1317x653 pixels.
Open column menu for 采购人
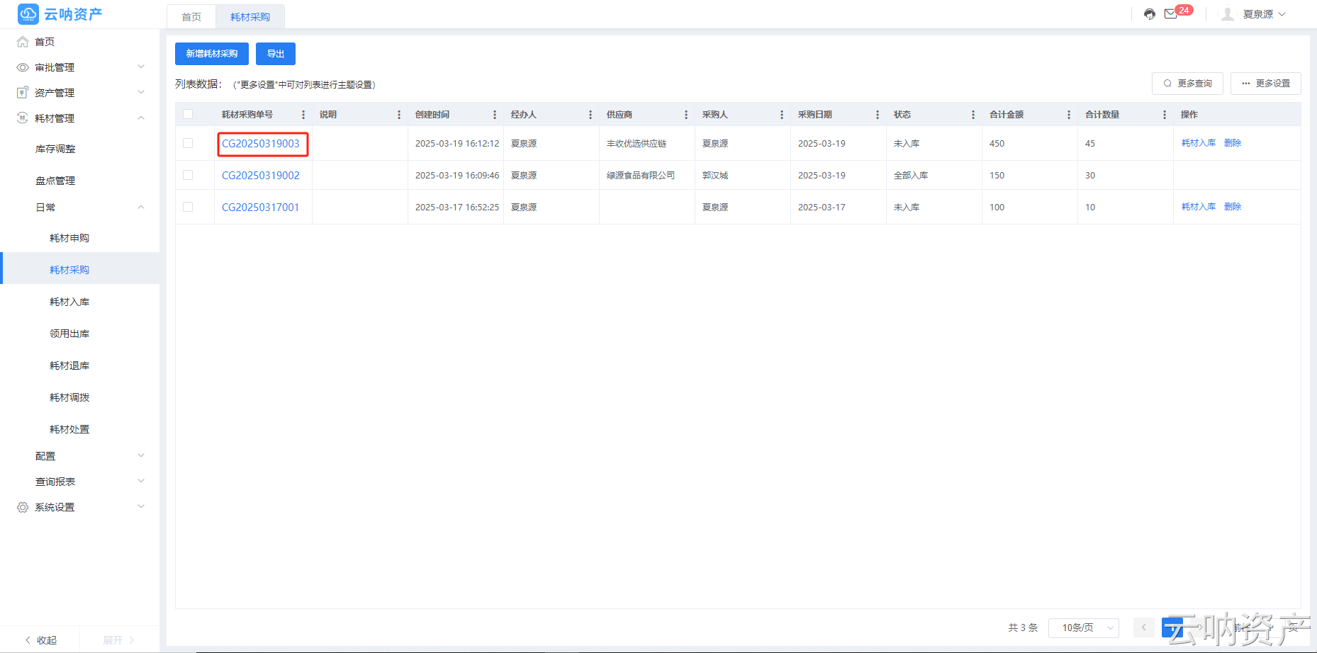782,115
